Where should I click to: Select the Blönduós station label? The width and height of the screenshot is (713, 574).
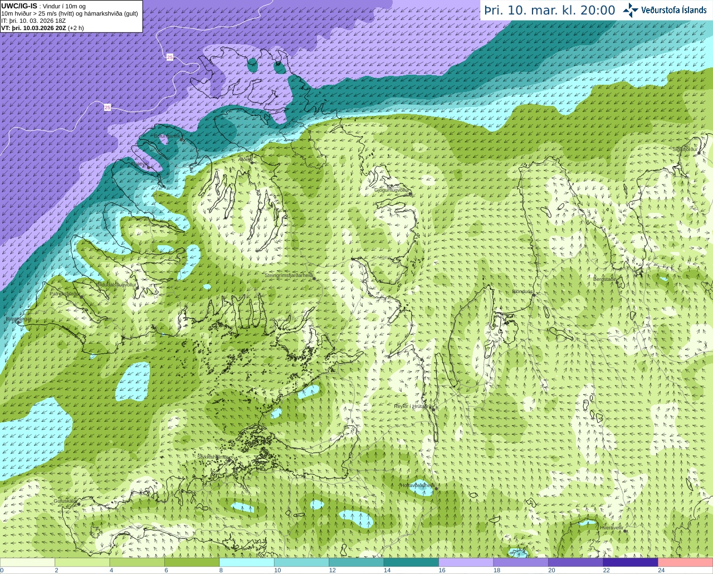coord(522,291)
